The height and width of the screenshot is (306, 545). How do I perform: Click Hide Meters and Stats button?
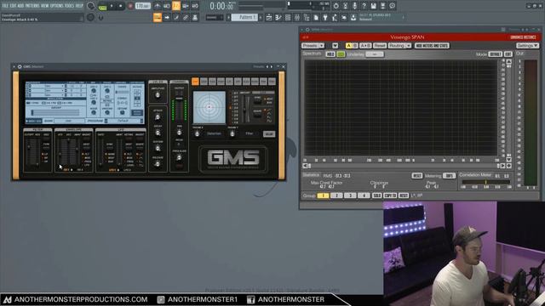pyautogui.click(x=432, y=46)
